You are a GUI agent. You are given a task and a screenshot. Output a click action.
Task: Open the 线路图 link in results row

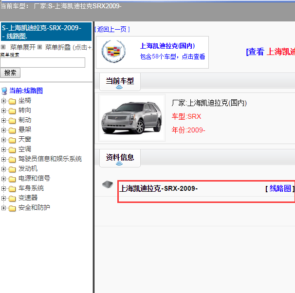tap(280, 188)
